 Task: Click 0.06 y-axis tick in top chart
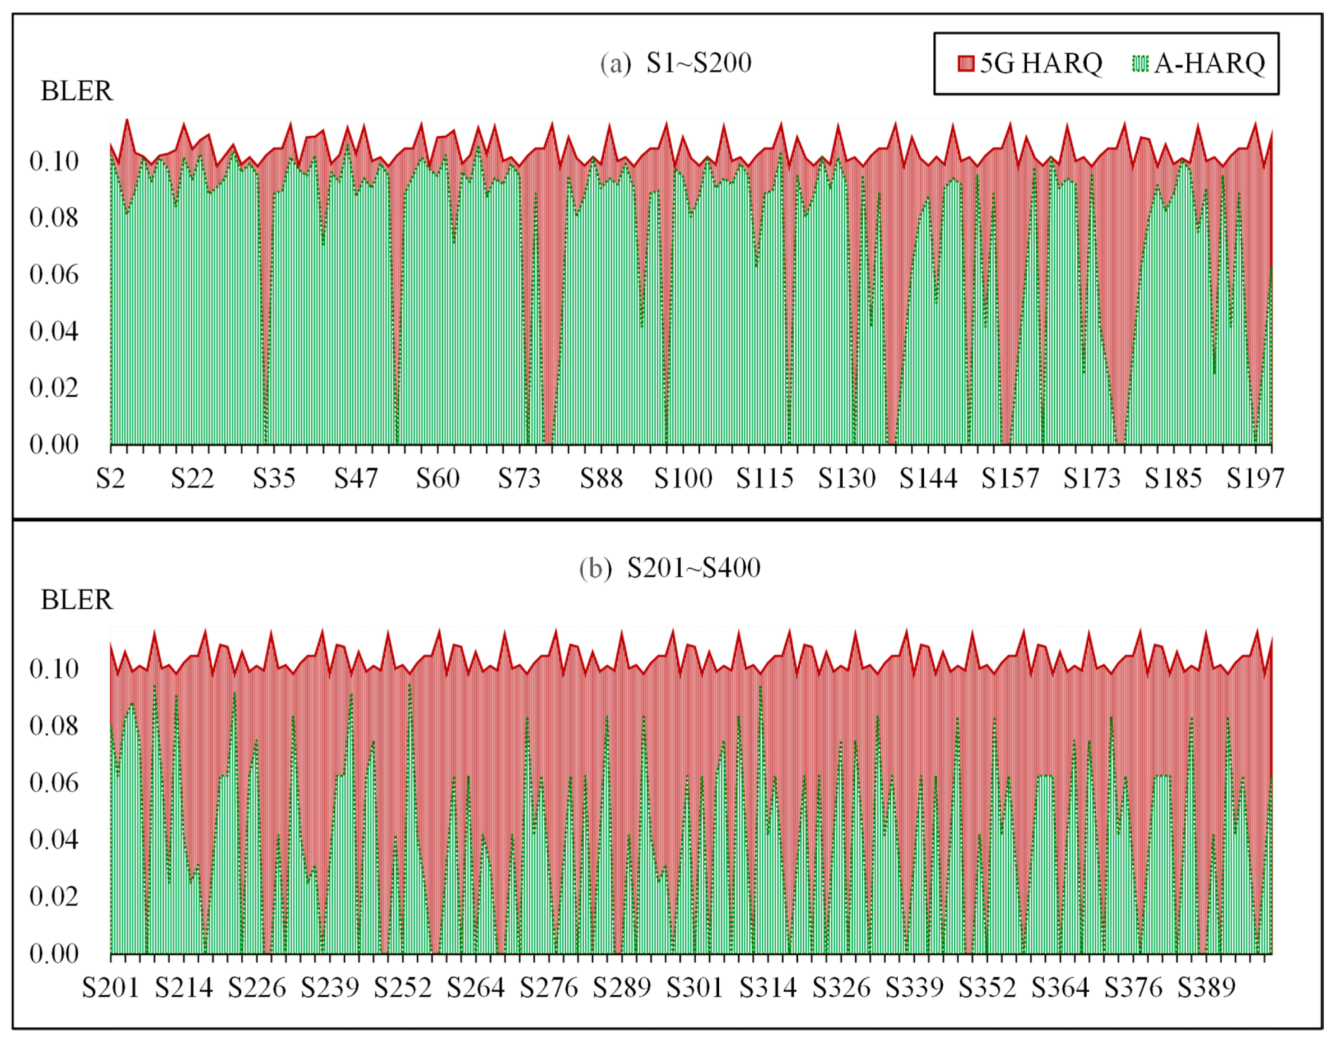point(54,274)
